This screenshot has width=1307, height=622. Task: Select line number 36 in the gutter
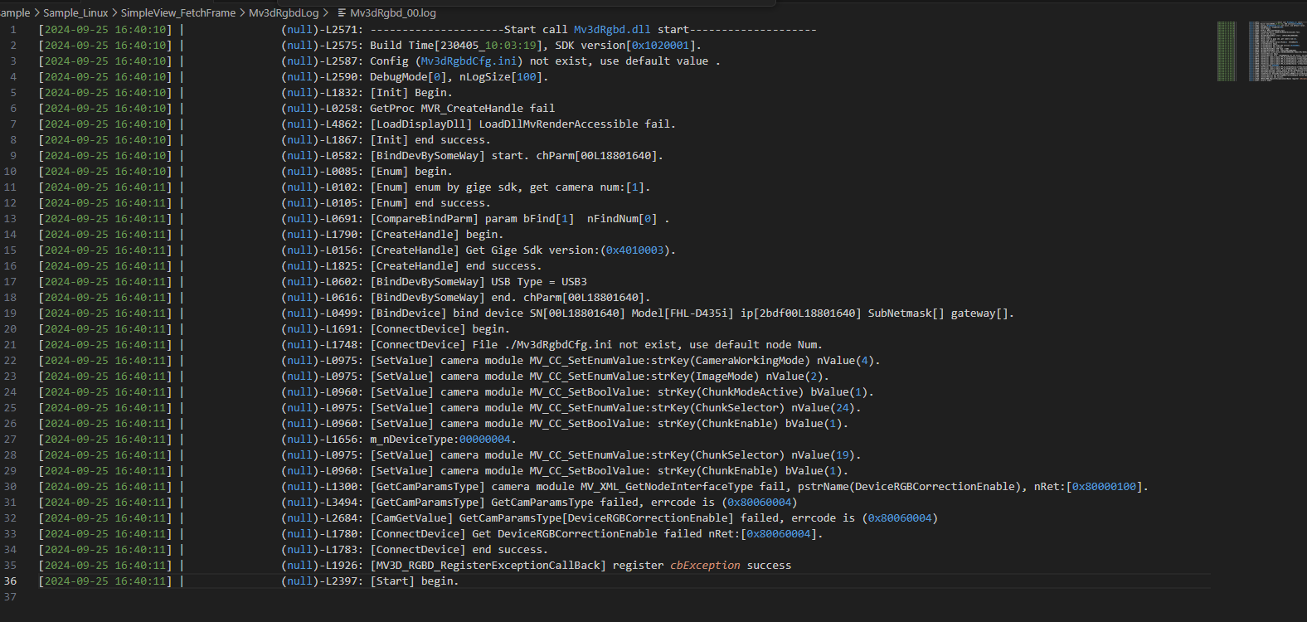11,581
